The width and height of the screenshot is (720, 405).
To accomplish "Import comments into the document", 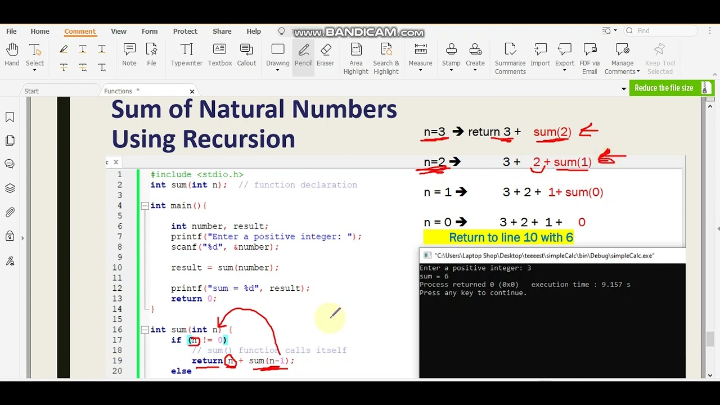I will tap(540, 55).
